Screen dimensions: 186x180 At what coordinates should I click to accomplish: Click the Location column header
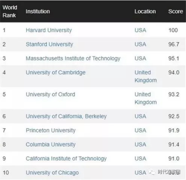(145, 12)
